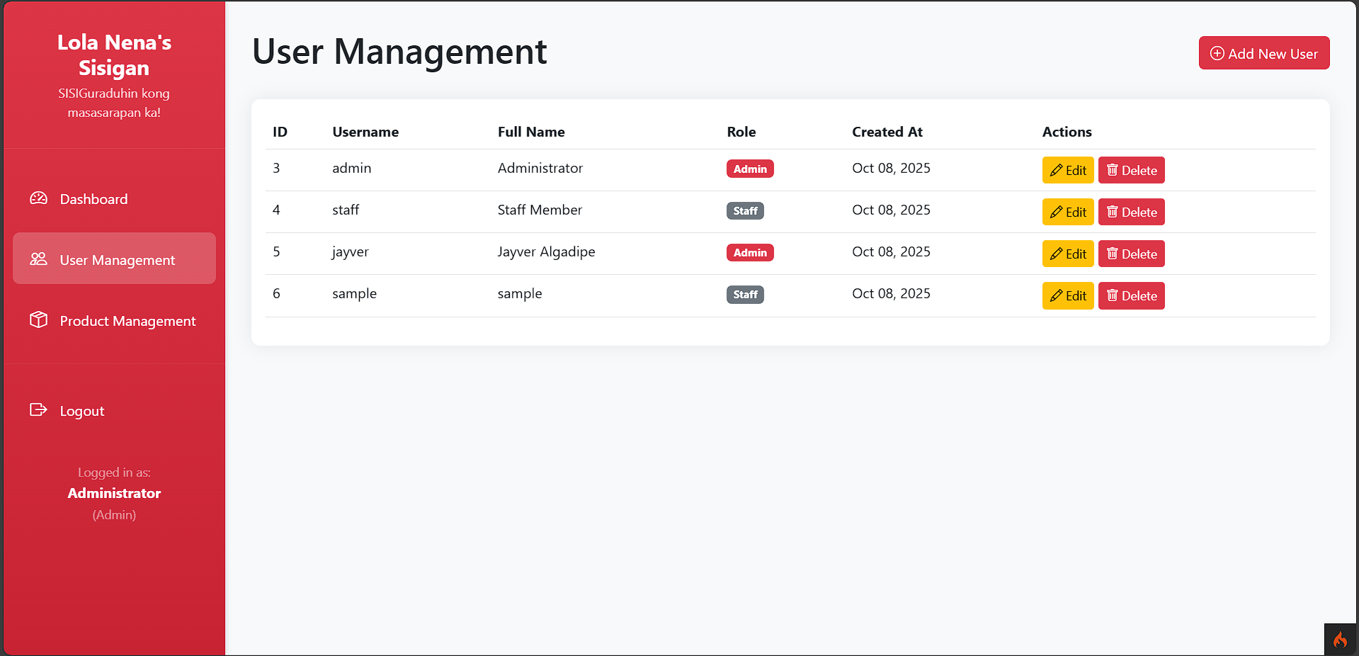Click the trash icon on staff's Delete button
This screenshot has width=1359, height=656.
tap(1112, 211)
